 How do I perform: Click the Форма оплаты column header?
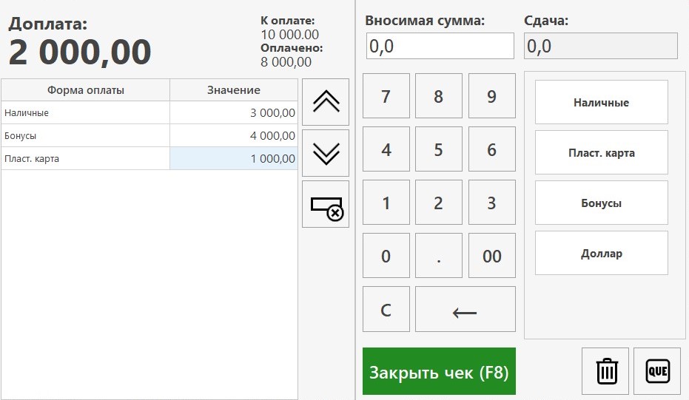click(86, 90)
